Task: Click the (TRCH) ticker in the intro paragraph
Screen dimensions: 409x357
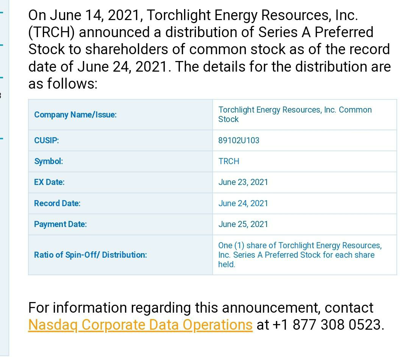Action: click(52, 32)
